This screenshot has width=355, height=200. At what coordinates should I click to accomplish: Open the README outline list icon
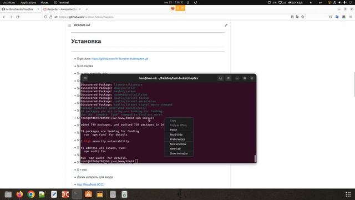click(x=70, y=25)
